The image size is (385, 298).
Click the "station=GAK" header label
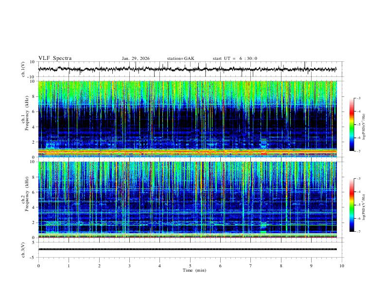pos(181,58)
